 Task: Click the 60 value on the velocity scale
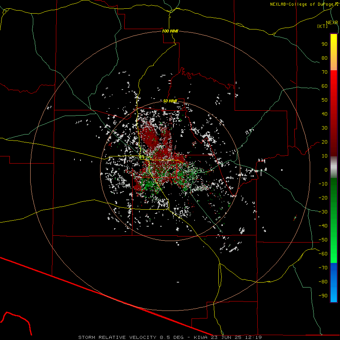(x=325, y=86)
